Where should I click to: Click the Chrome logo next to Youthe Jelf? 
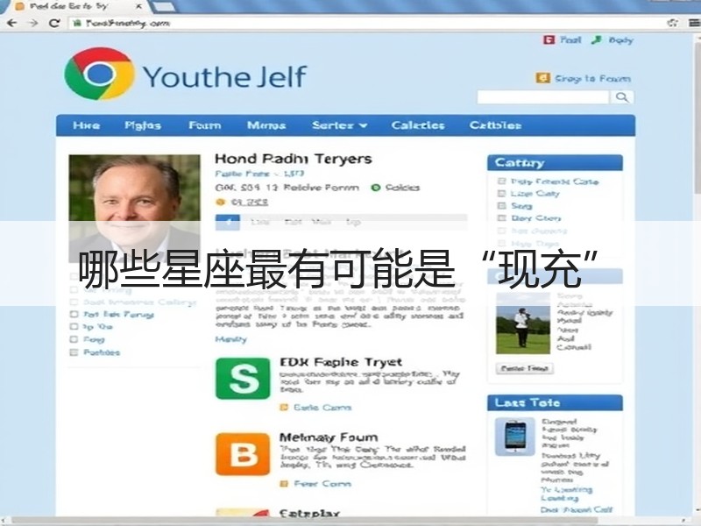[99, 74]
